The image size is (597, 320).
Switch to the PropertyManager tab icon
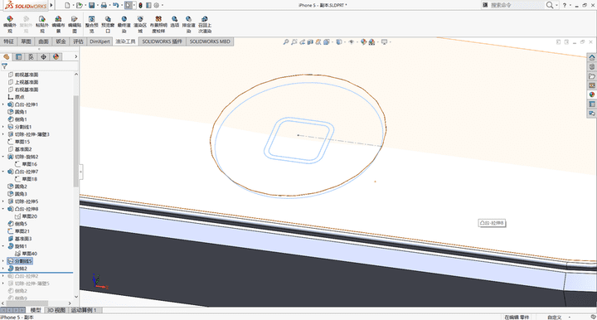(x=18, y=56)
